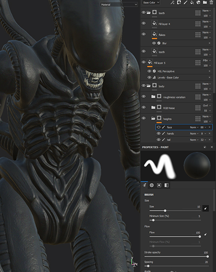
Task: Remove the HSL Perceptive filter
Action: [x=210, y=71]
